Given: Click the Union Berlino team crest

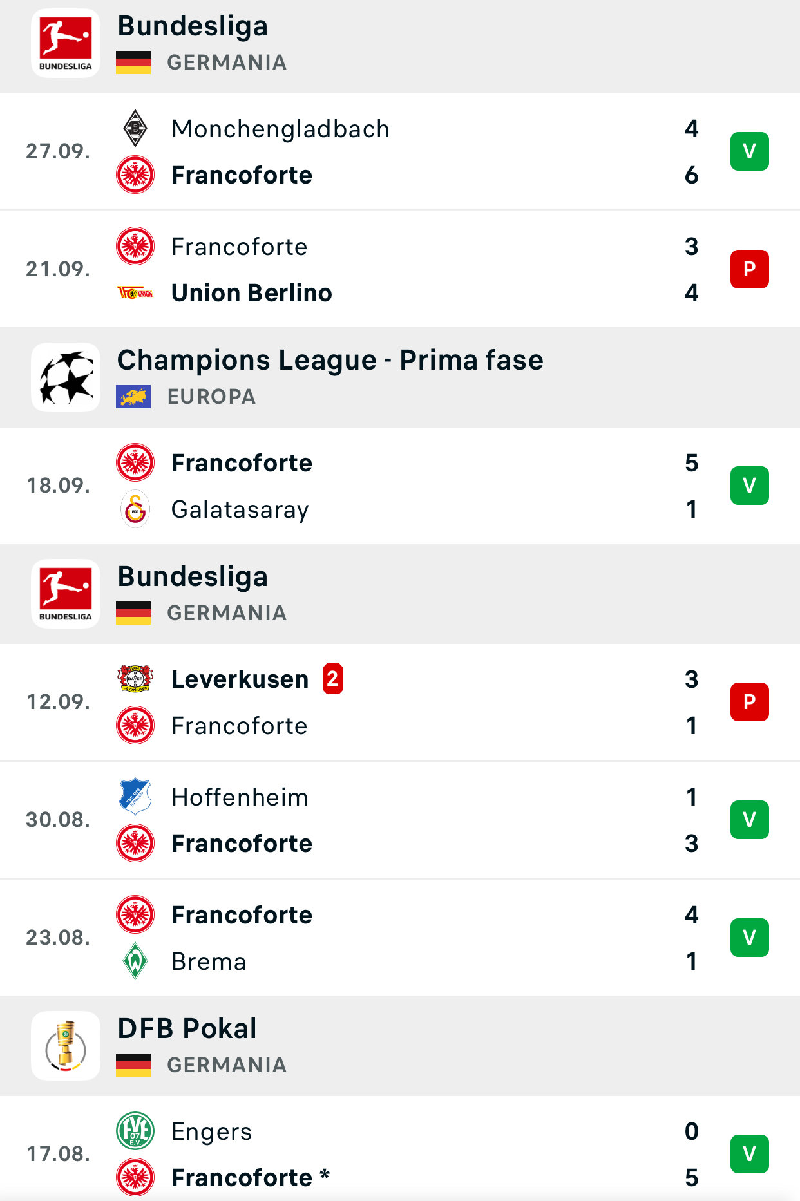Looking at the screenshot, I should point(135,293).
